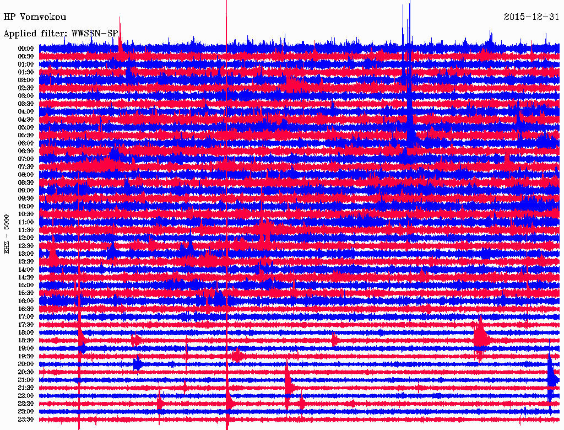Click the '18:30' time label
Image resolution: width=564 pixels, height=430 pixels.
pos(25,341)
